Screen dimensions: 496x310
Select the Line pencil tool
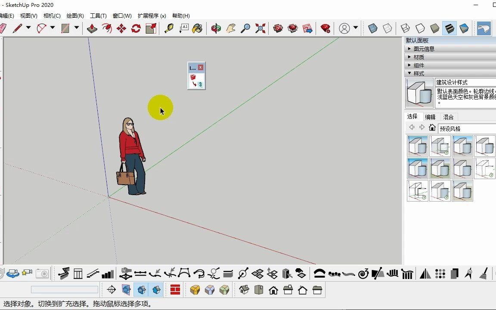pos(17,28)
